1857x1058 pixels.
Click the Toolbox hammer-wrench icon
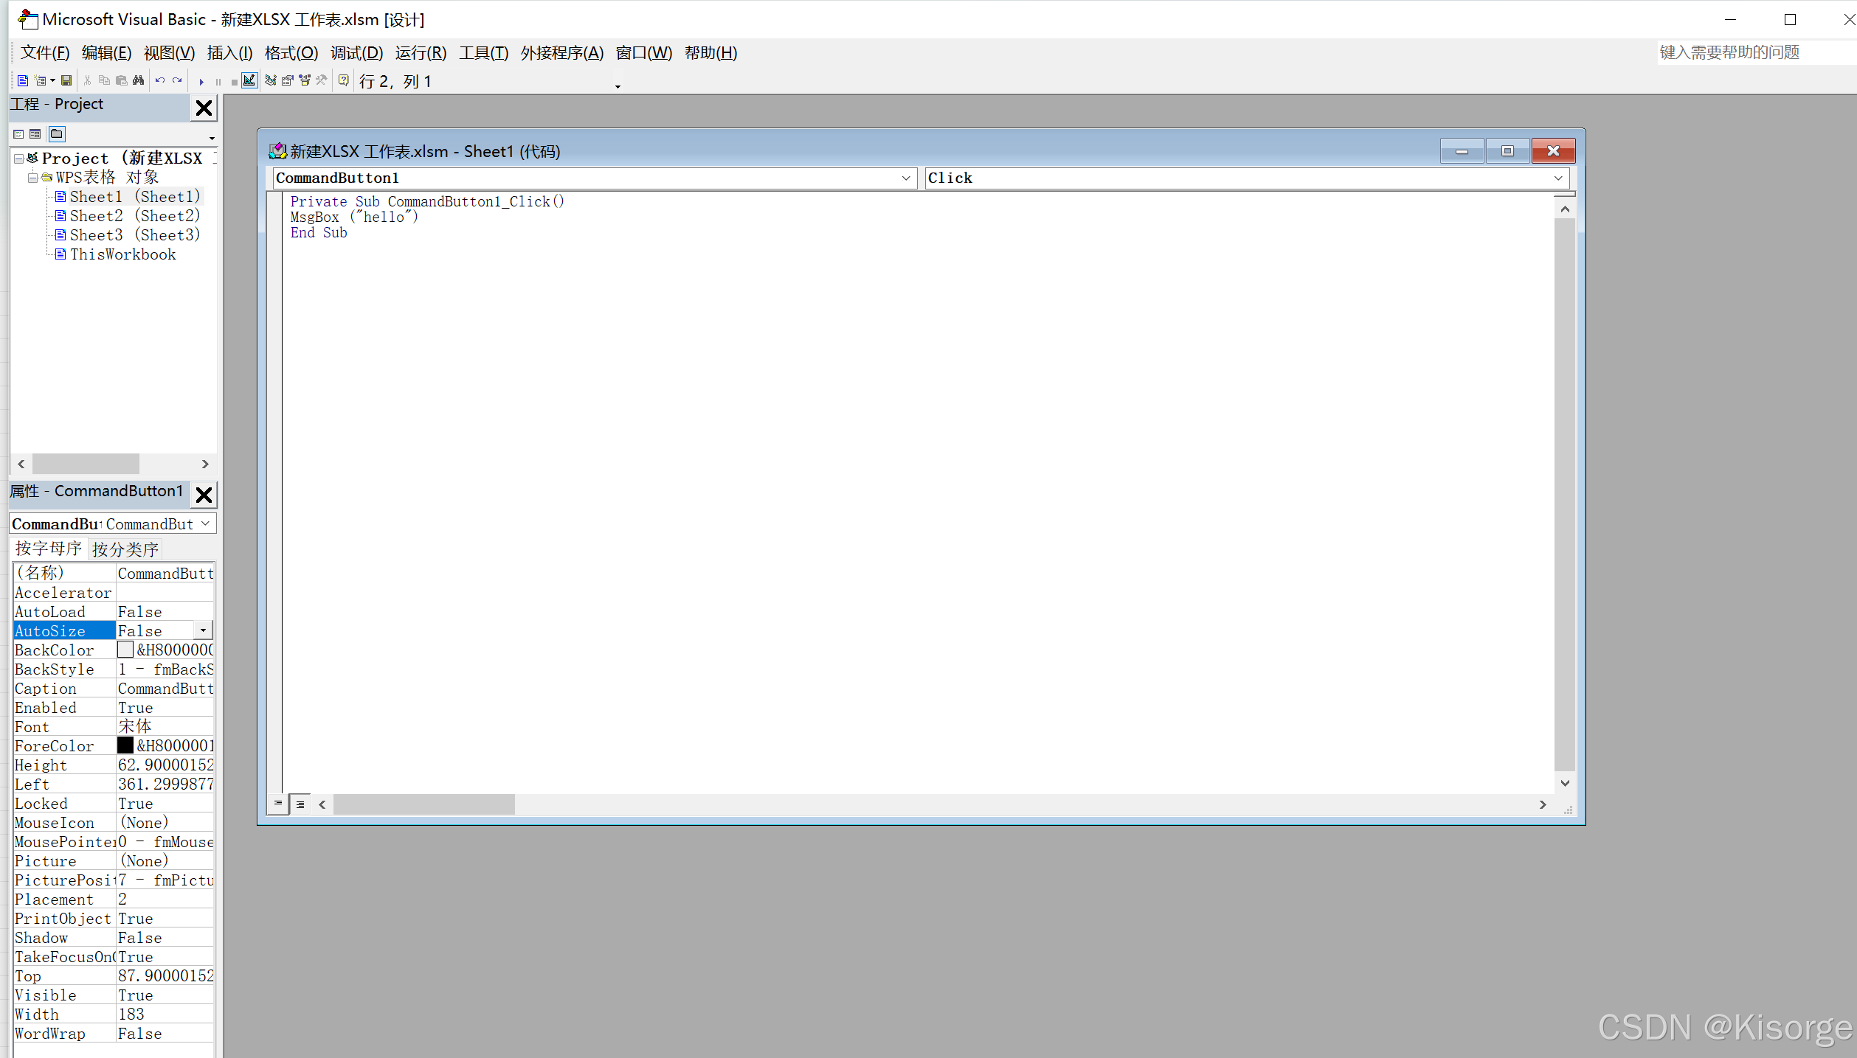tap(322, 81)
